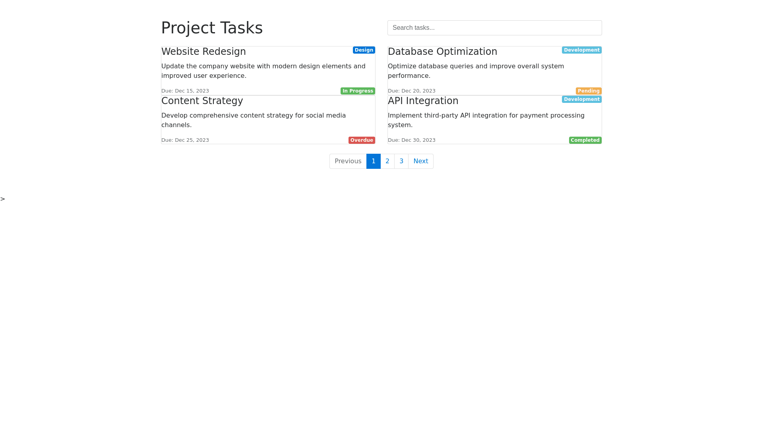The height and width of the screenshot is (429, 763).
Task: Click the red Overdue status badge
Action: [x=362, y=140]
